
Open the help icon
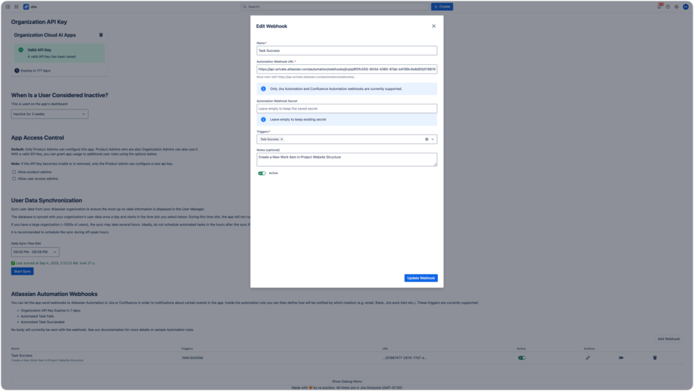pos(668,7)
